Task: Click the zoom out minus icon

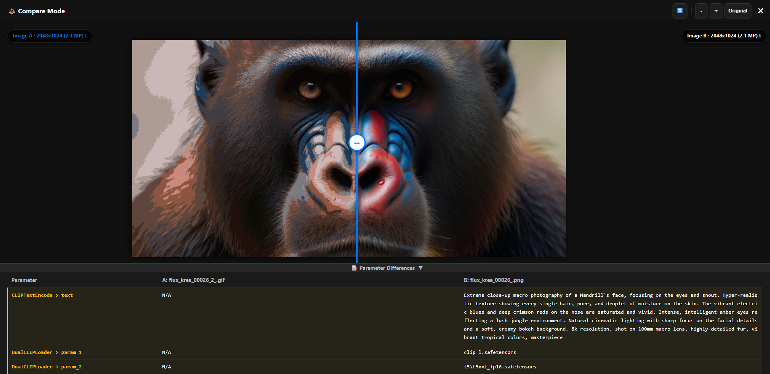Action: (701, 11)
